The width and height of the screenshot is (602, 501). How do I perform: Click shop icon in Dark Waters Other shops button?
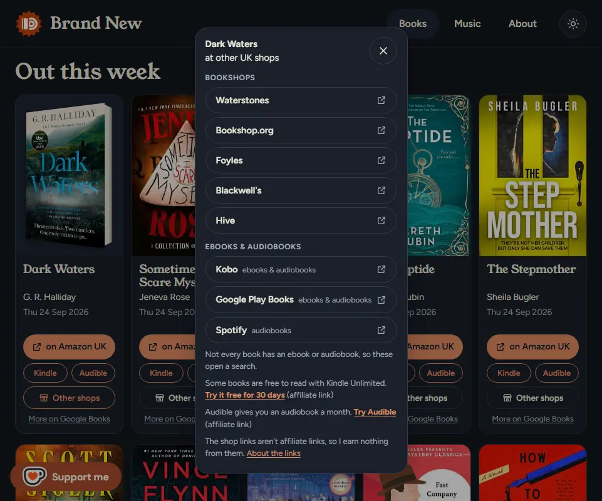(44, 398)
